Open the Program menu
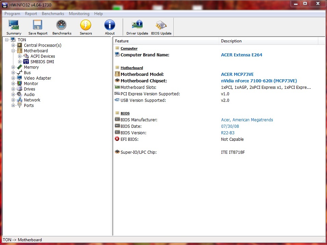This screenshot has height=245, width=327. (x=12, y=14)
